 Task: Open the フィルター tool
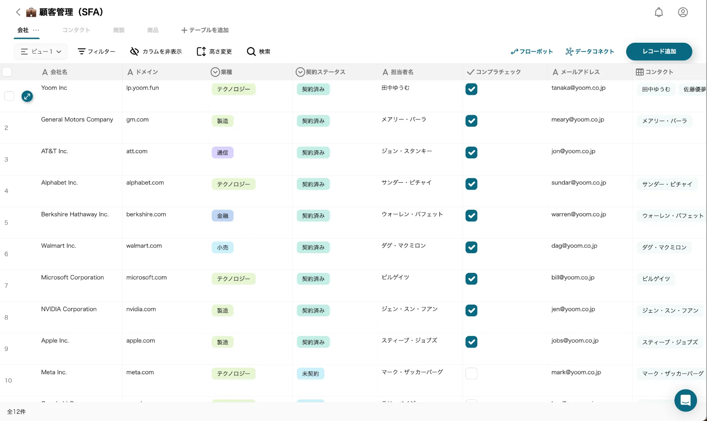point(96,51)
